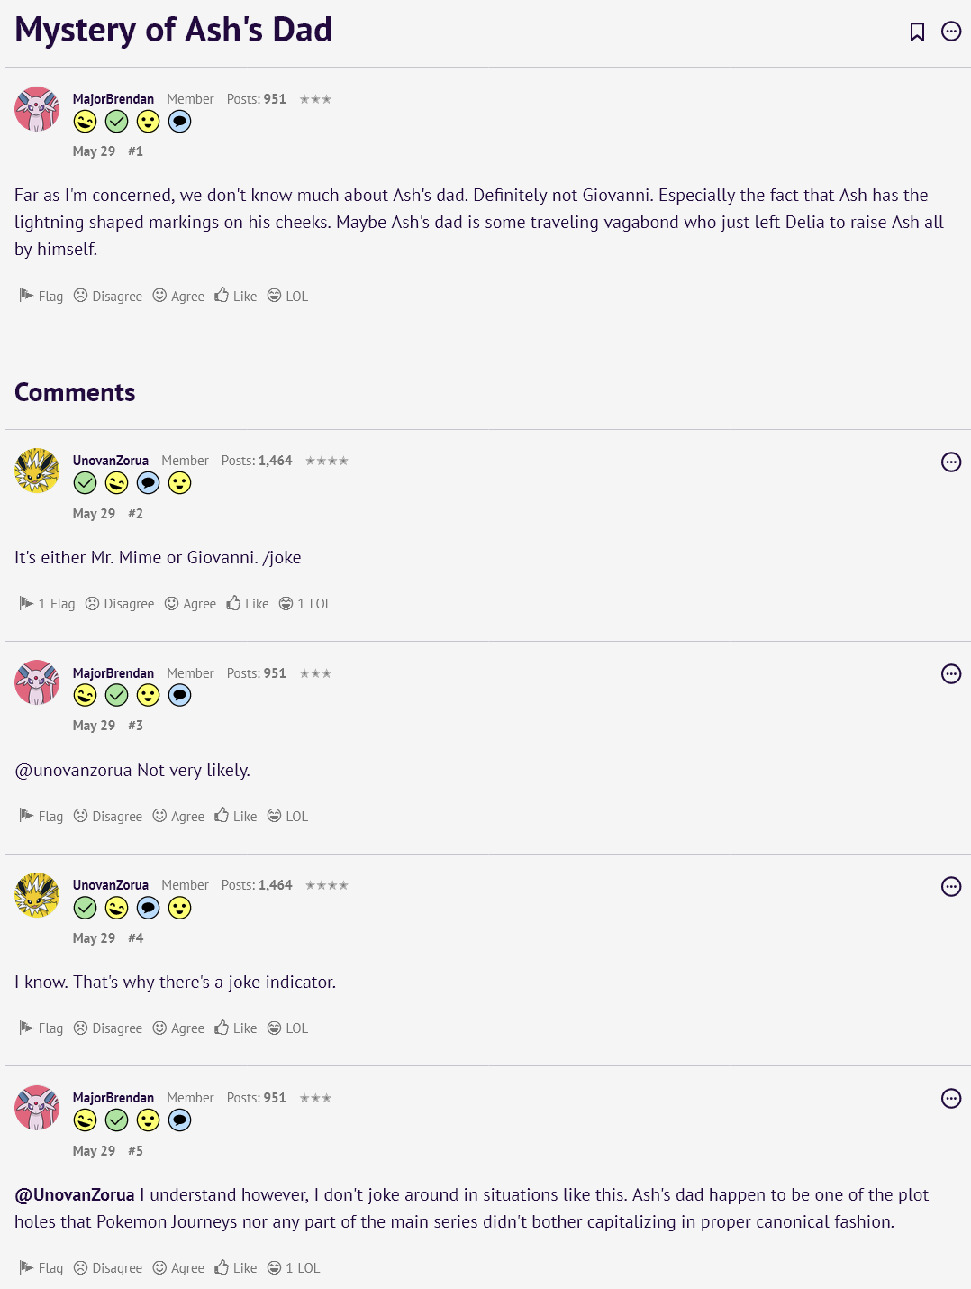Toggle Disagree on comment #4
The width and height of the screenshot is (971, 1289).
pos(108,1028)
